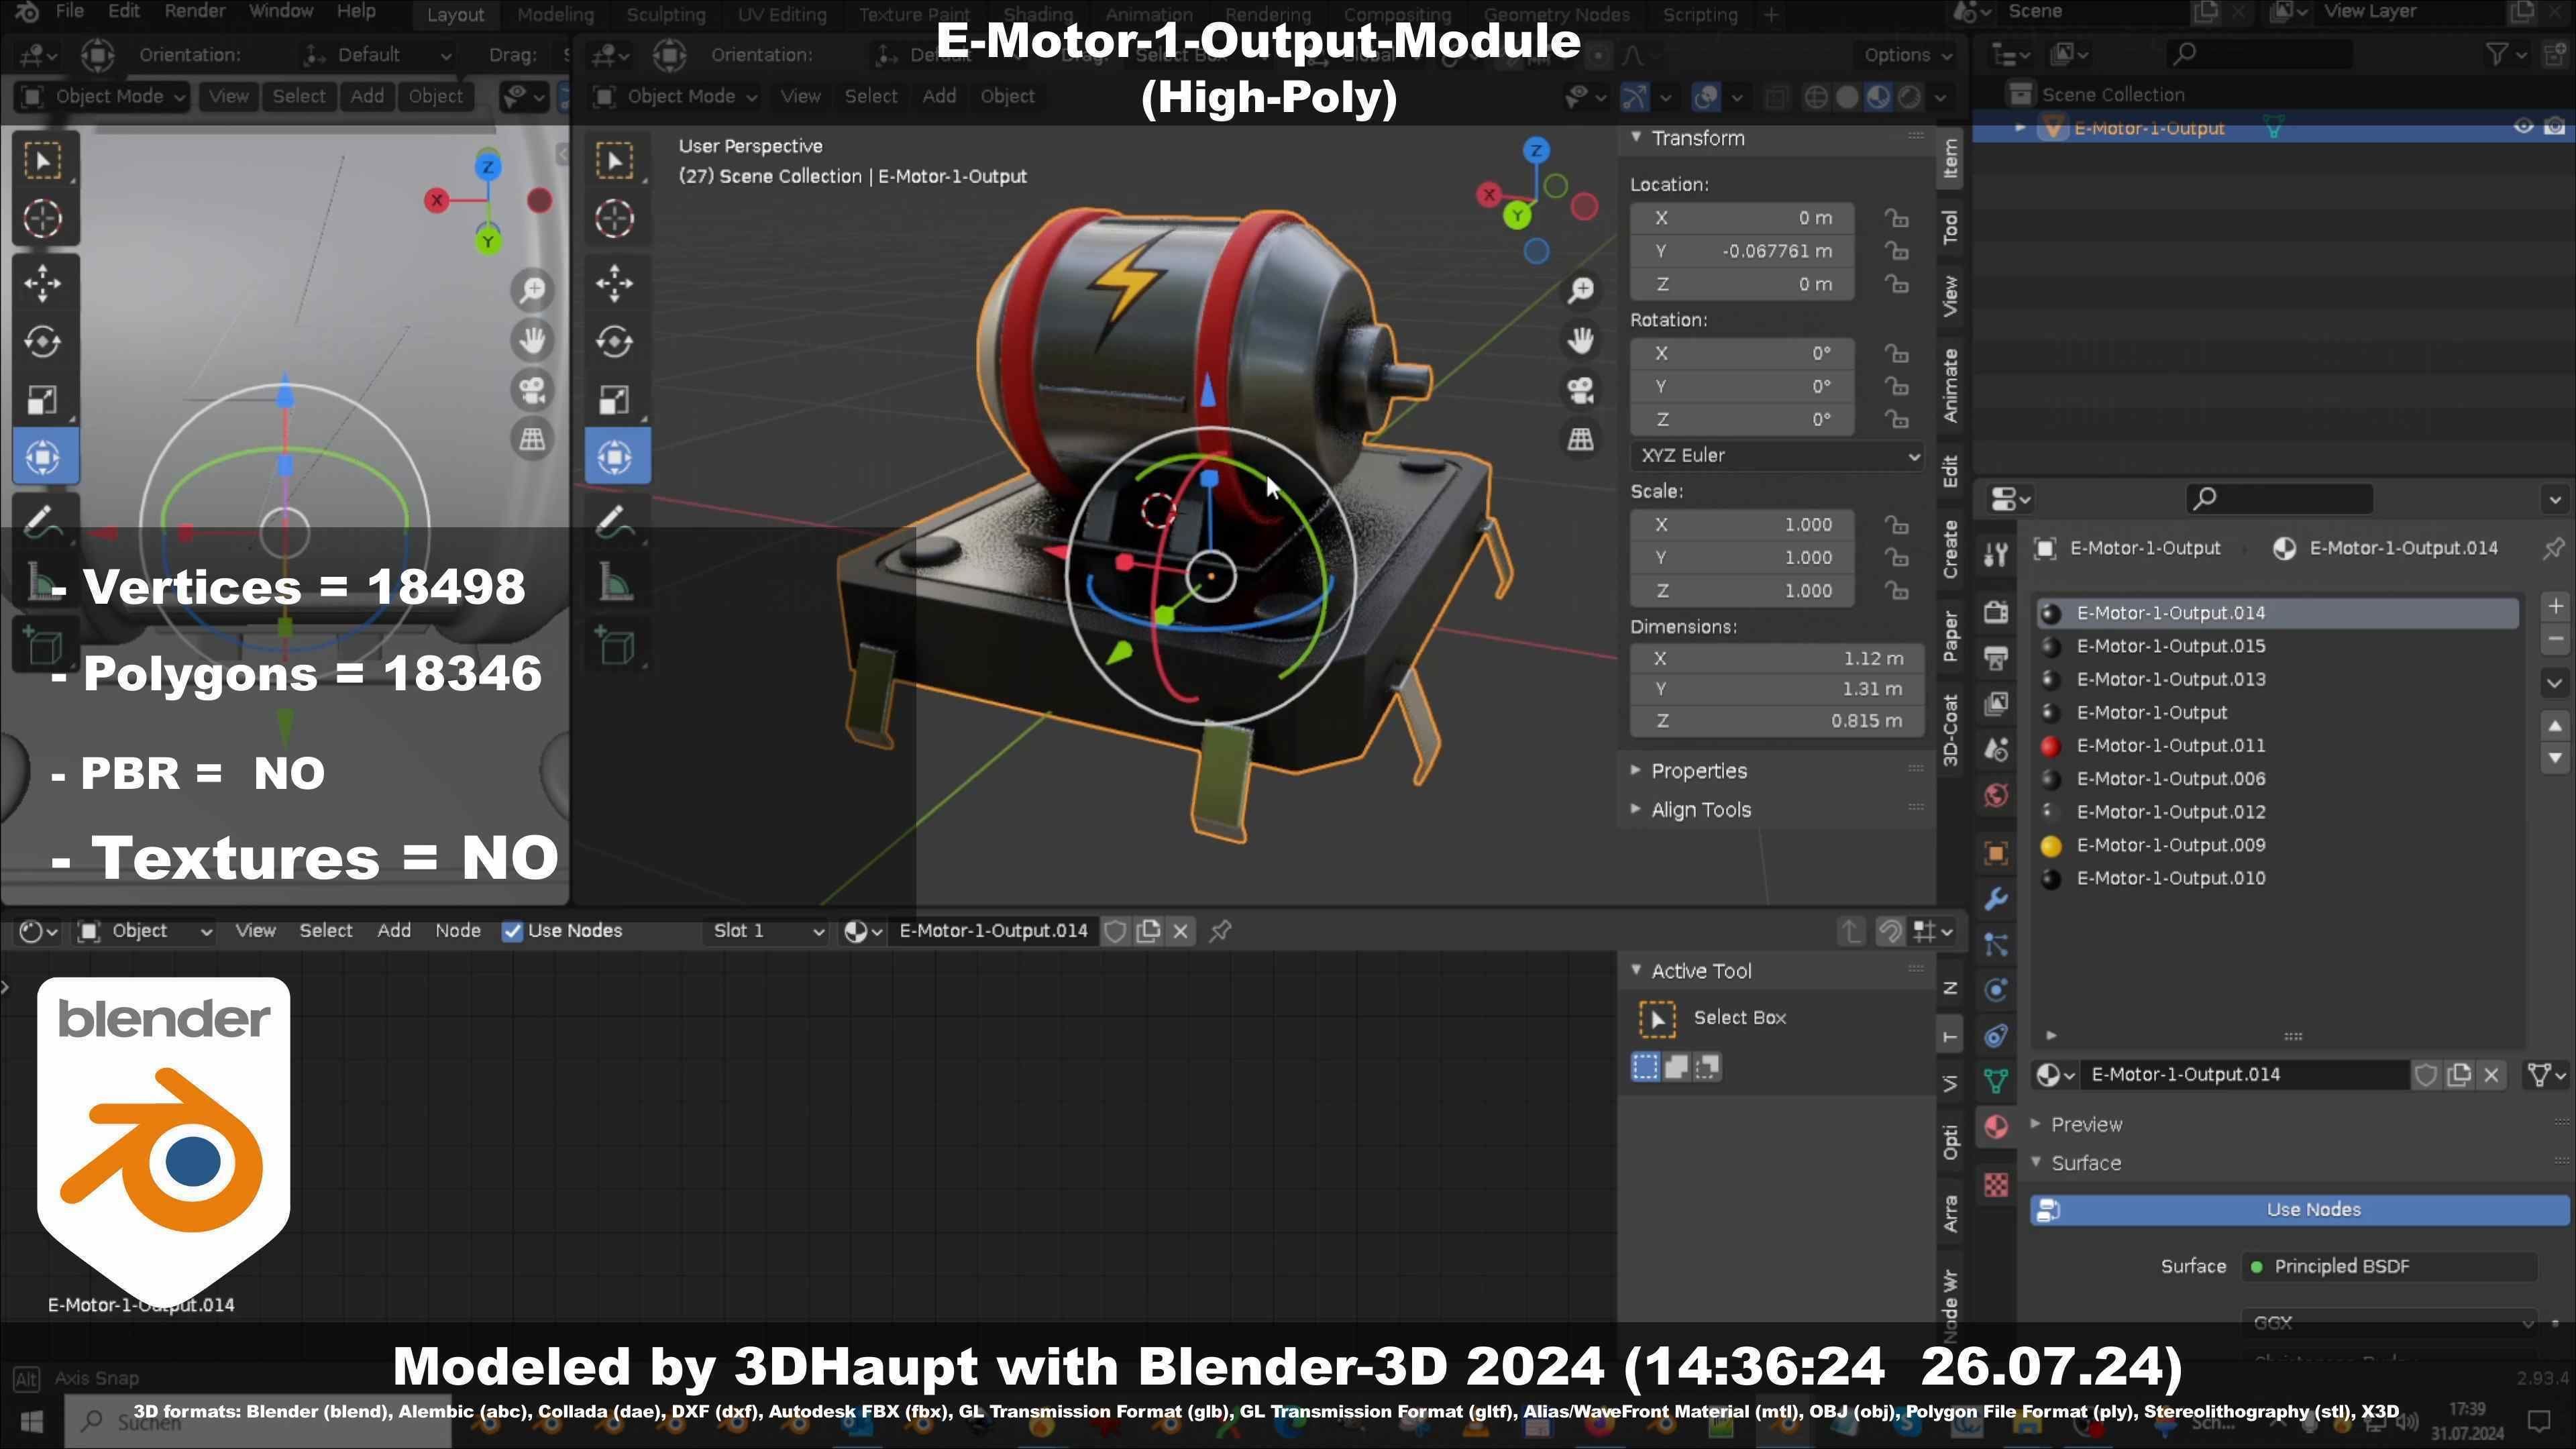Open the Tool properties tab wrench-screwdriver icon
The width and height of the screenshot is (2576, 1449).
coord(1996,553)
